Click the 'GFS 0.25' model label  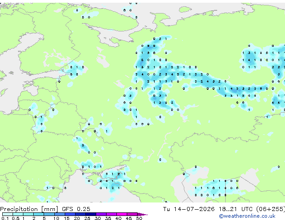(76, 209)
